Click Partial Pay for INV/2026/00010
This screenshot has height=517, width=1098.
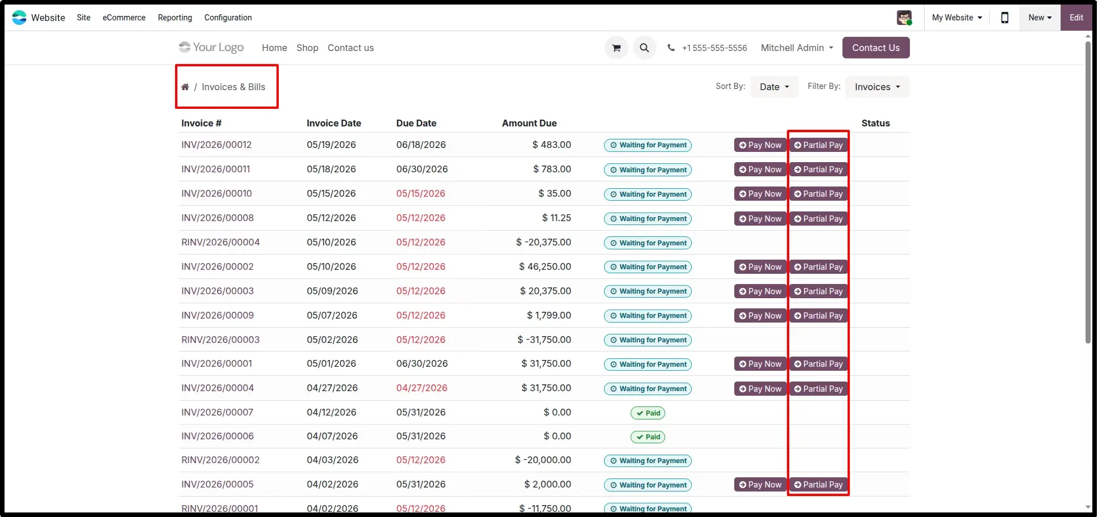coord(818,194)
